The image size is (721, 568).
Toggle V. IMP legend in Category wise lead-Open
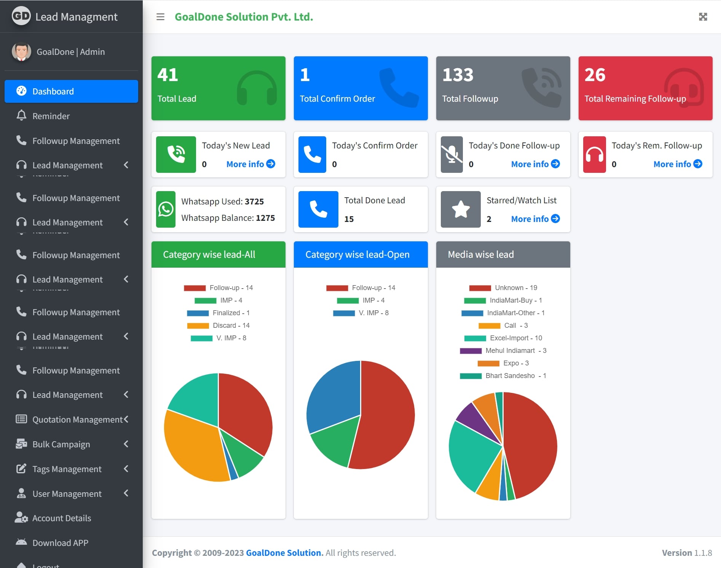tap(361, 313)
